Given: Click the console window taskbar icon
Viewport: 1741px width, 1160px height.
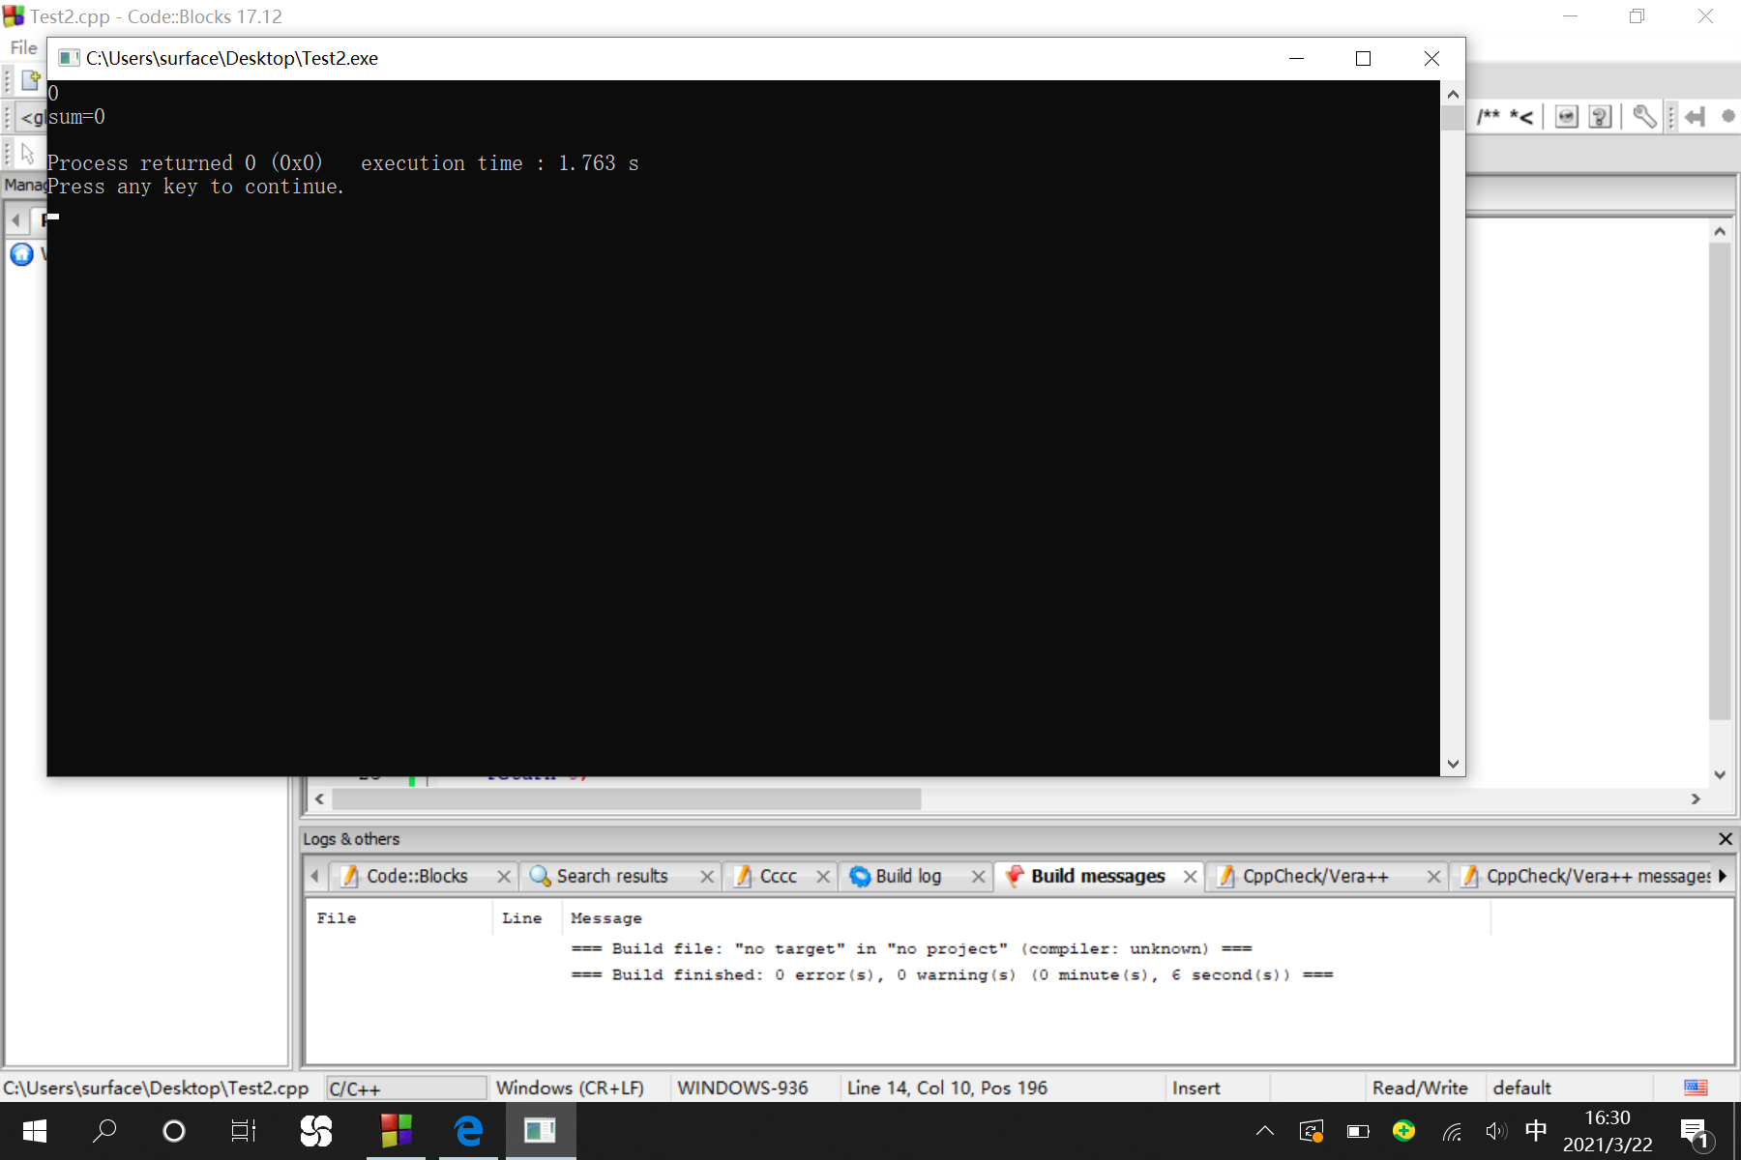Looking at the screenshot, I should [540, 1130].
